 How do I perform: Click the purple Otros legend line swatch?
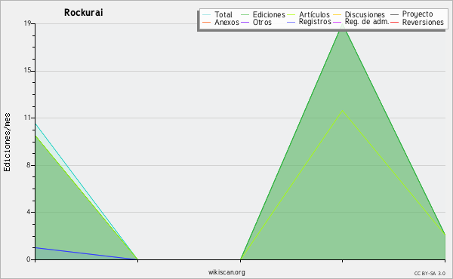[245, 22]
